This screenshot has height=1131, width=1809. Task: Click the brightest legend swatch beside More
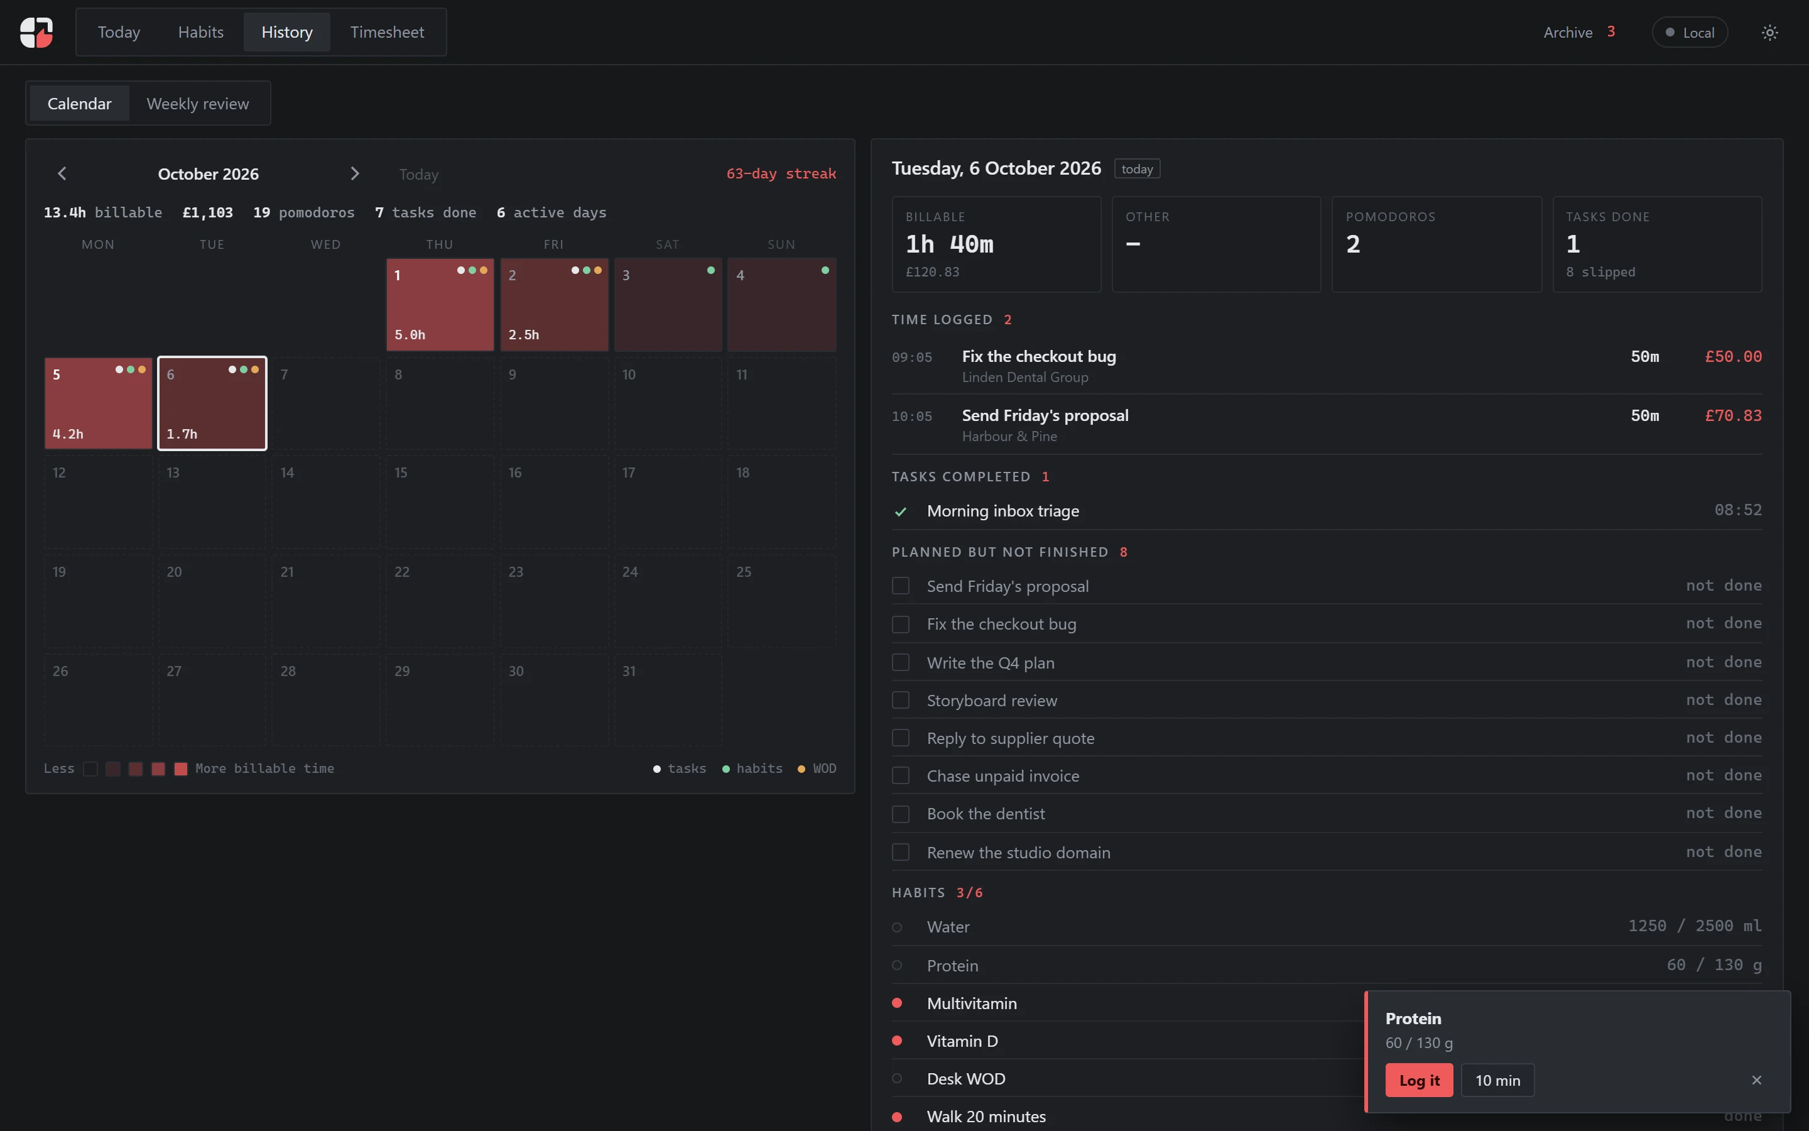[181, 769]
